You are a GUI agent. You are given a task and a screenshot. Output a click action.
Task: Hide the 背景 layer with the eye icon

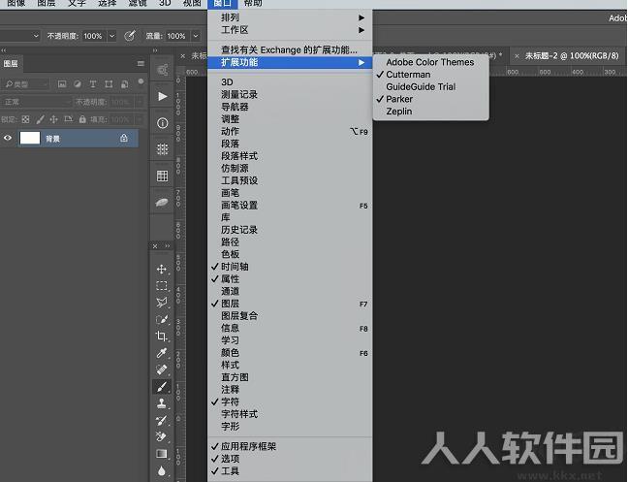pos(8,139)
